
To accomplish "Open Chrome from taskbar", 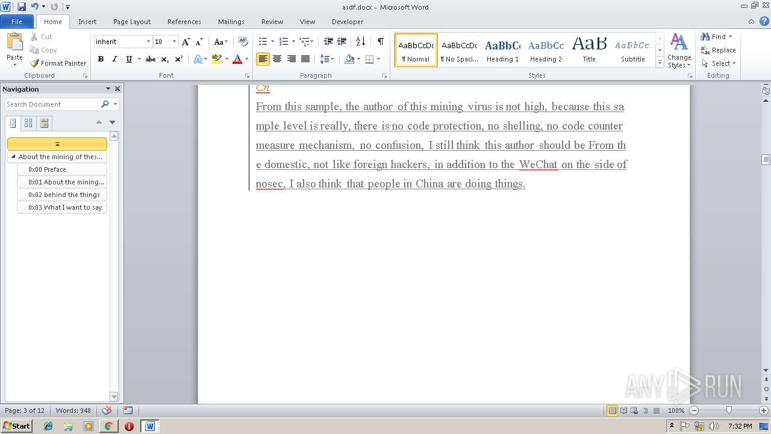I will (x=108, y=426).
